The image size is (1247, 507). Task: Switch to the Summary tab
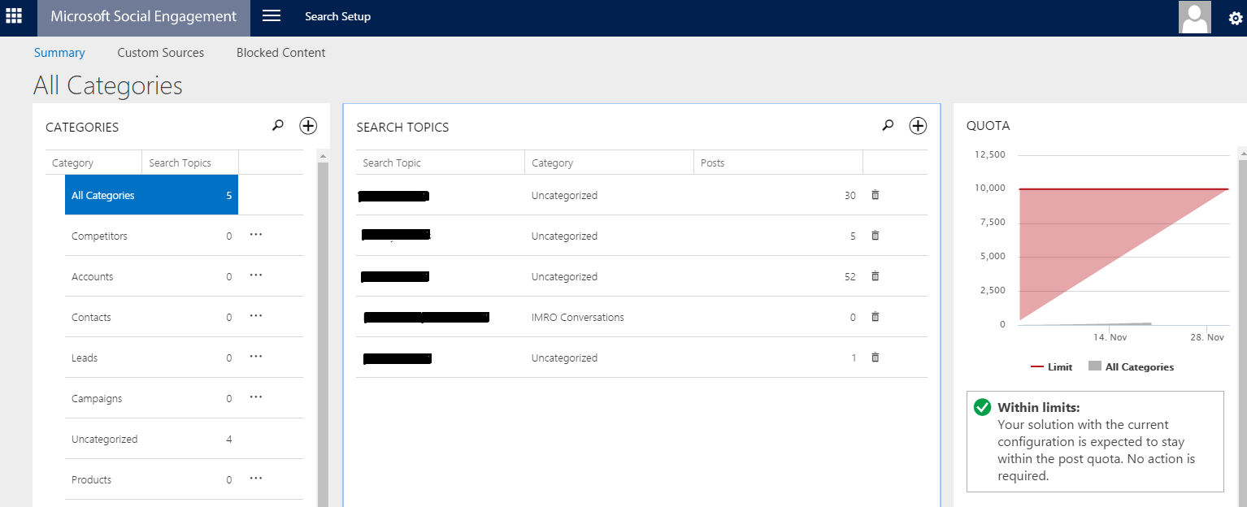pyautogui.click(x=59, y=53)
